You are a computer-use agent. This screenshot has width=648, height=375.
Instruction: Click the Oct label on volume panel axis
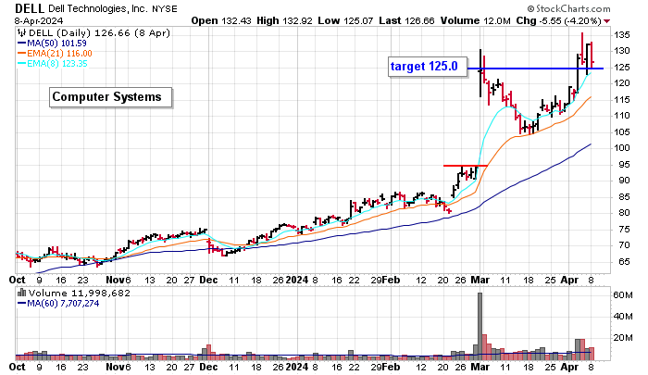17,368
